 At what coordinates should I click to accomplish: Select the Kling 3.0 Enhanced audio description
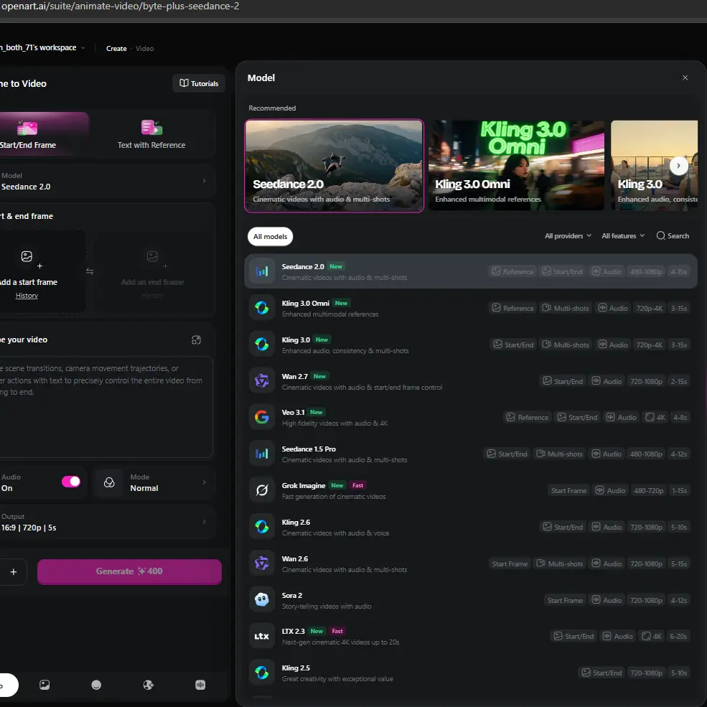pos(345,351)
